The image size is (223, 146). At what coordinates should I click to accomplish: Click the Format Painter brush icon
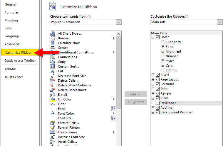(53, 127)
